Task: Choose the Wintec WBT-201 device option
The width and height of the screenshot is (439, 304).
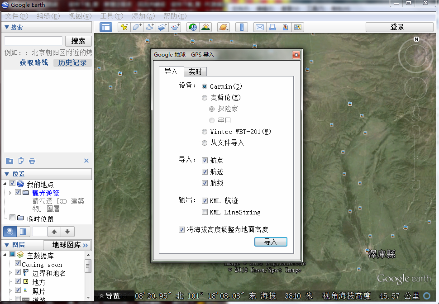Action: [x=205, y=132]
